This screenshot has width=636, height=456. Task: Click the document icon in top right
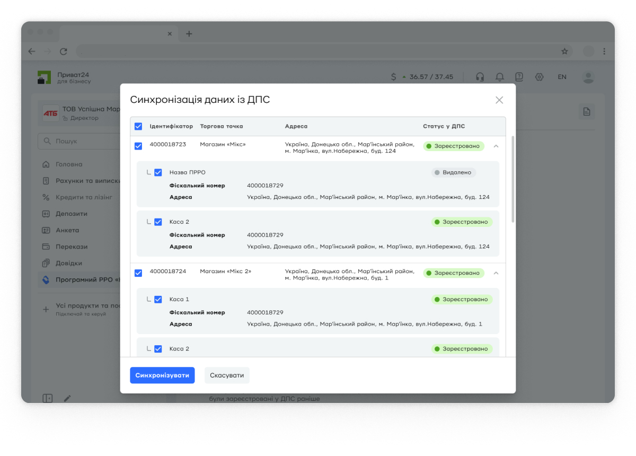click(586, 111)
